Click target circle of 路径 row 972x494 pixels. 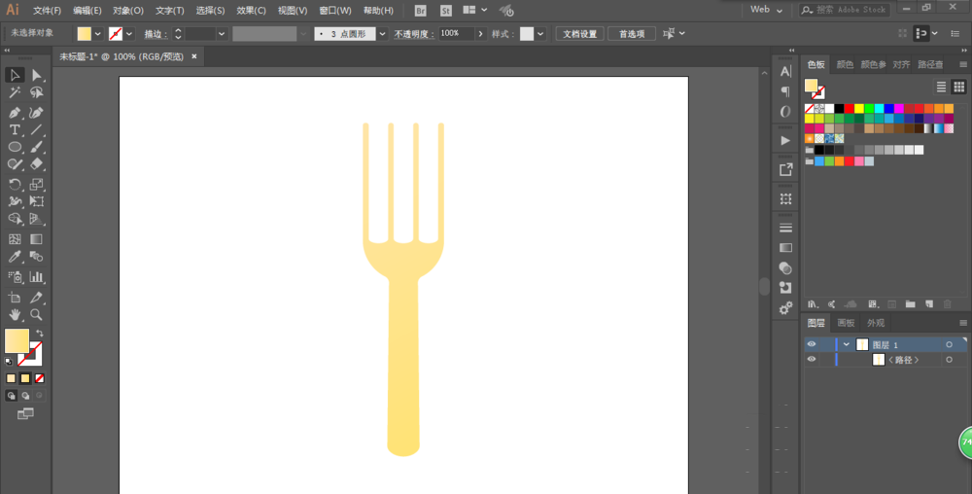[949, 360]
